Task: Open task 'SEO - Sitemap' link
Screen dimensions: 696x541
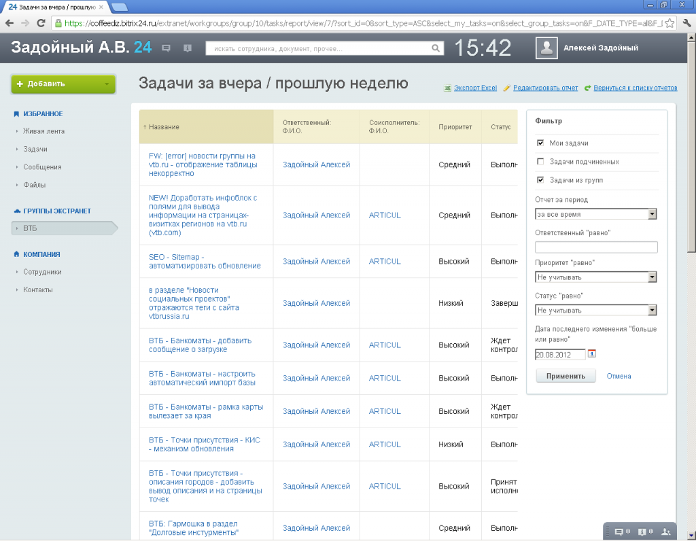Action: coord(205,262)
